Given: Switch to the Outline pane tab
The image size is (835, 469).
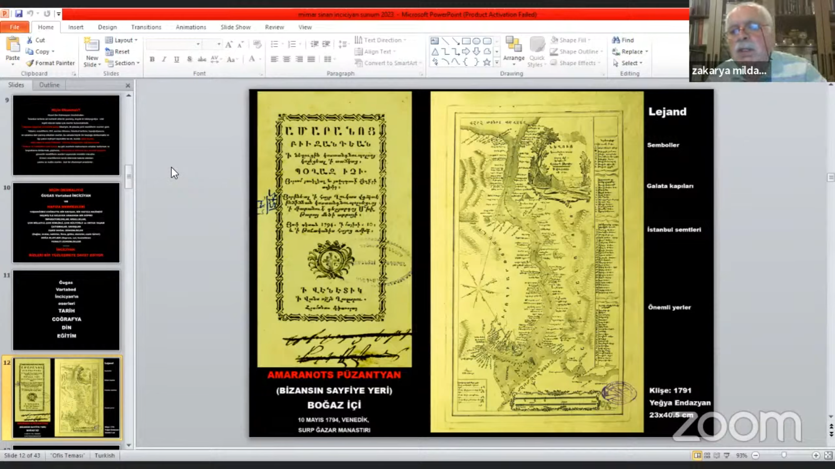Looking at the screenshot, I should [49, 85].
